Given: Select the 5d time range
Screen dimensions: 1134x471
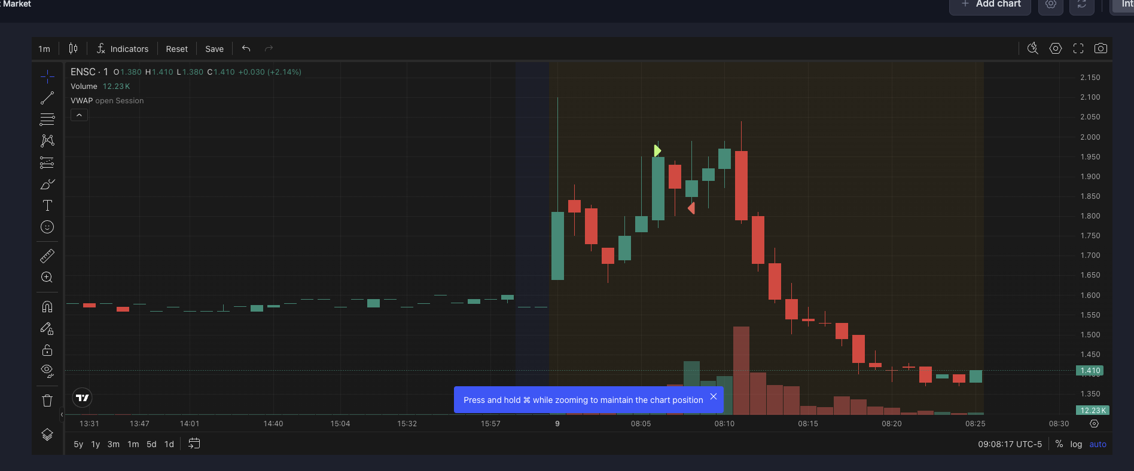Looking at the screenshot, I should point(151,444).
